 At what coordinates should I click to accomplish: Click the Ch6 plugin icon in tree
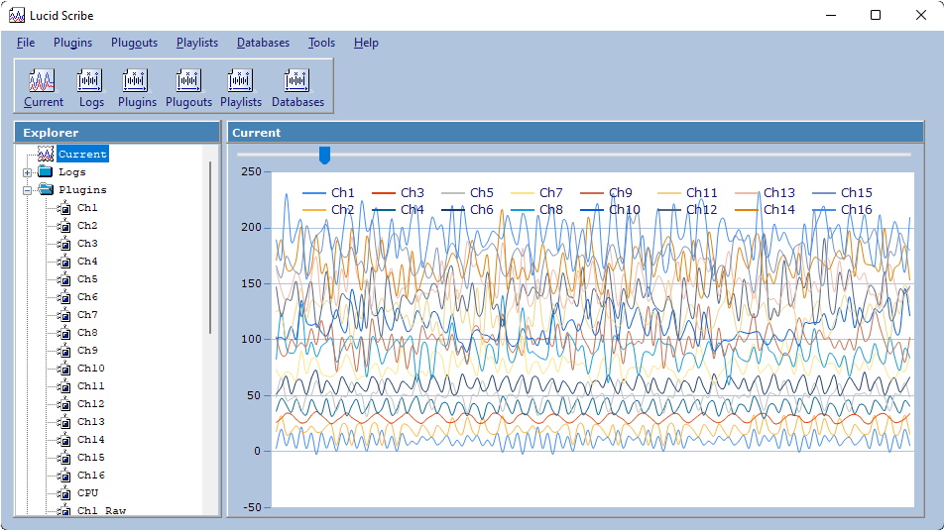point(63,297)
